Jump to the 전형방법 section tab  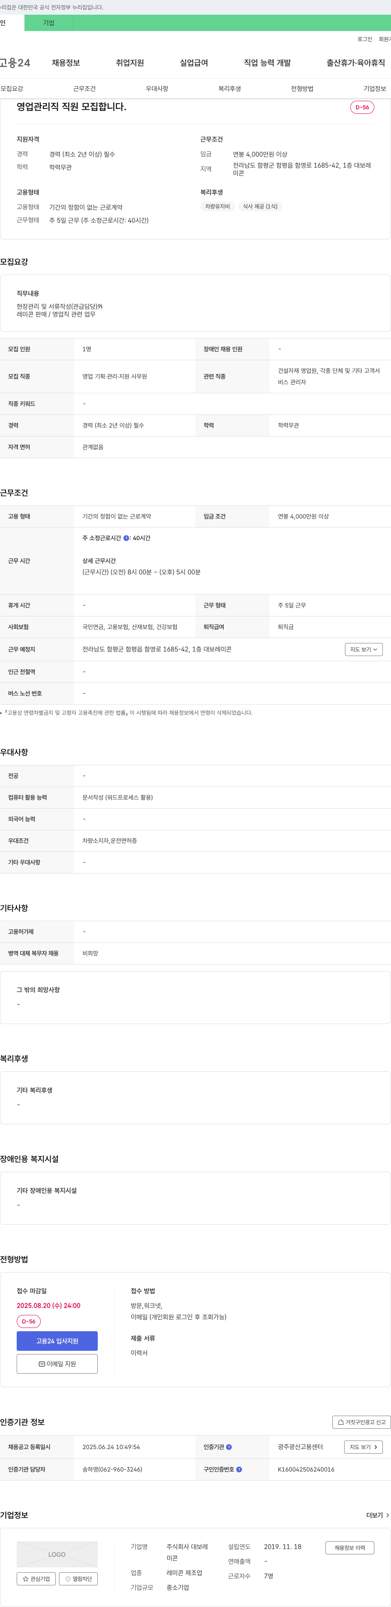coord(302,89)
